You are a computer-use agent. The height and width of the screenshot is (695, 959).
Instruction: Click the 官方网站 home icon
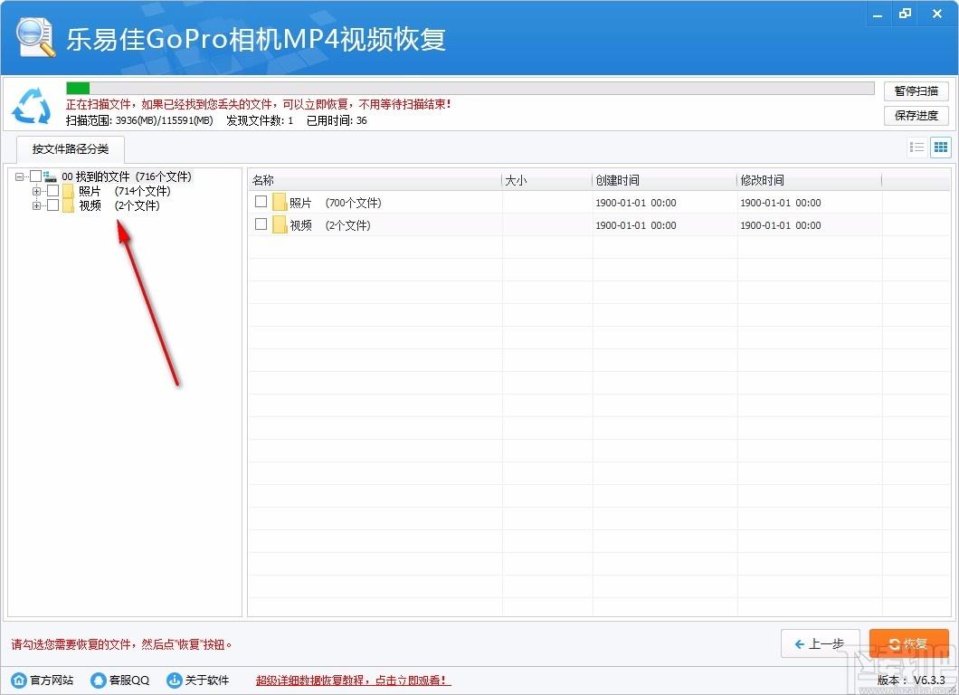20,681
